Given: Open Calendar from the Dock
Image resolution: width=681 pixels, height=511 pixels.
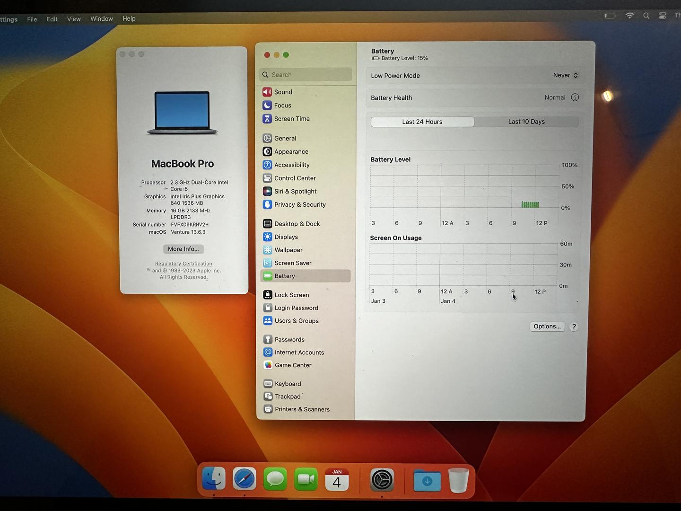Looking at the screenshot, I should click(337, 479).
